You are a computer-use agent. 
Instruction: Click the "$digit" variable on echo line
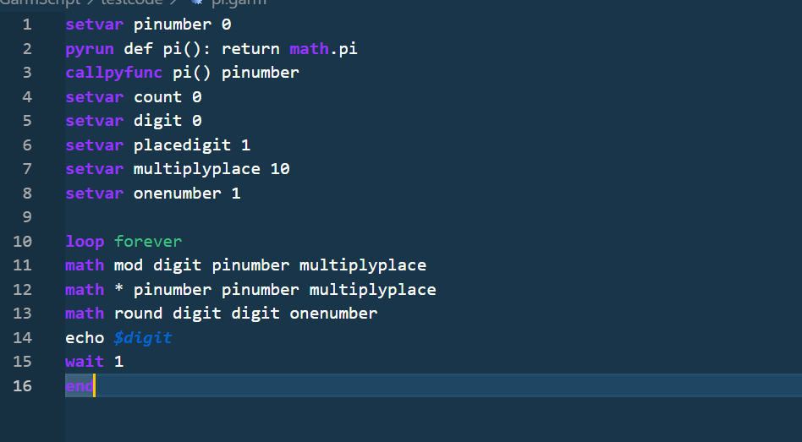coord(143,338)
